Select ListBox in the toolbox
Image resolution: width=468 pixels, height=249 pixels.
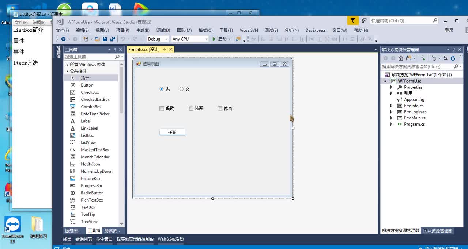pyautogui.click(x=87, y=135)
